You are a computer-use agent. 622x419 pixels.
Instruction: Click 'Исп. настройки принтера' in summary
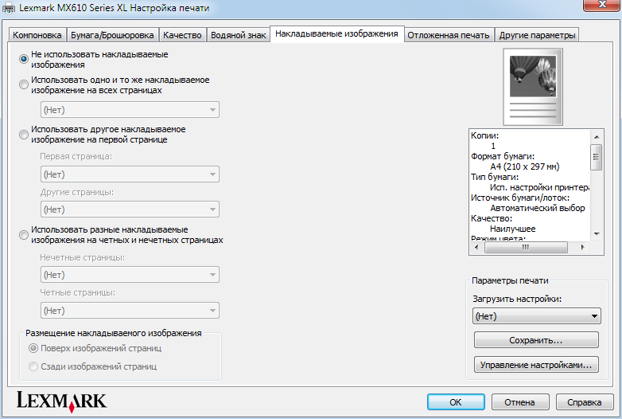tap(539, 187)
